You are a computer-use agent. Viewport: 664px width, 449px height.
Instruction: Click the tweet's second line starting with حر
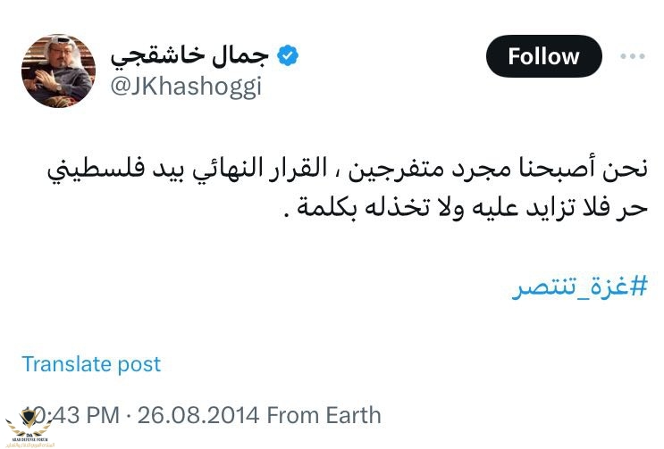tap(466, 207)
